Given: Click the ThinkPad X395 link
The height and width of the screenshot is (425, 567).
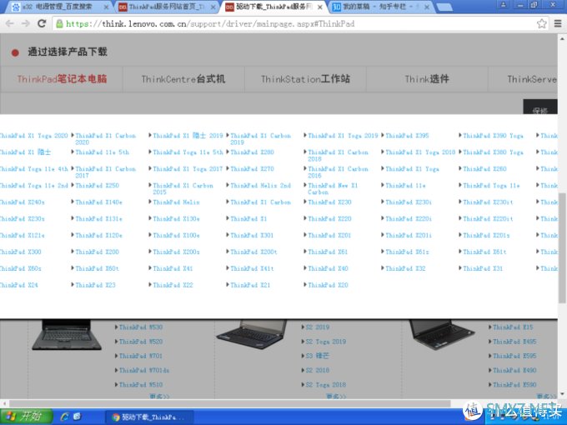Looking at the screenshot, I should coord(407,136).
